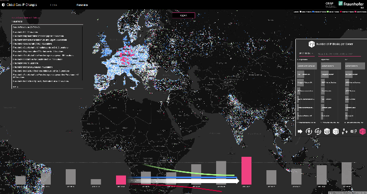
Task: Click the search field in IP Blocks panel
Action: point(339,54)
